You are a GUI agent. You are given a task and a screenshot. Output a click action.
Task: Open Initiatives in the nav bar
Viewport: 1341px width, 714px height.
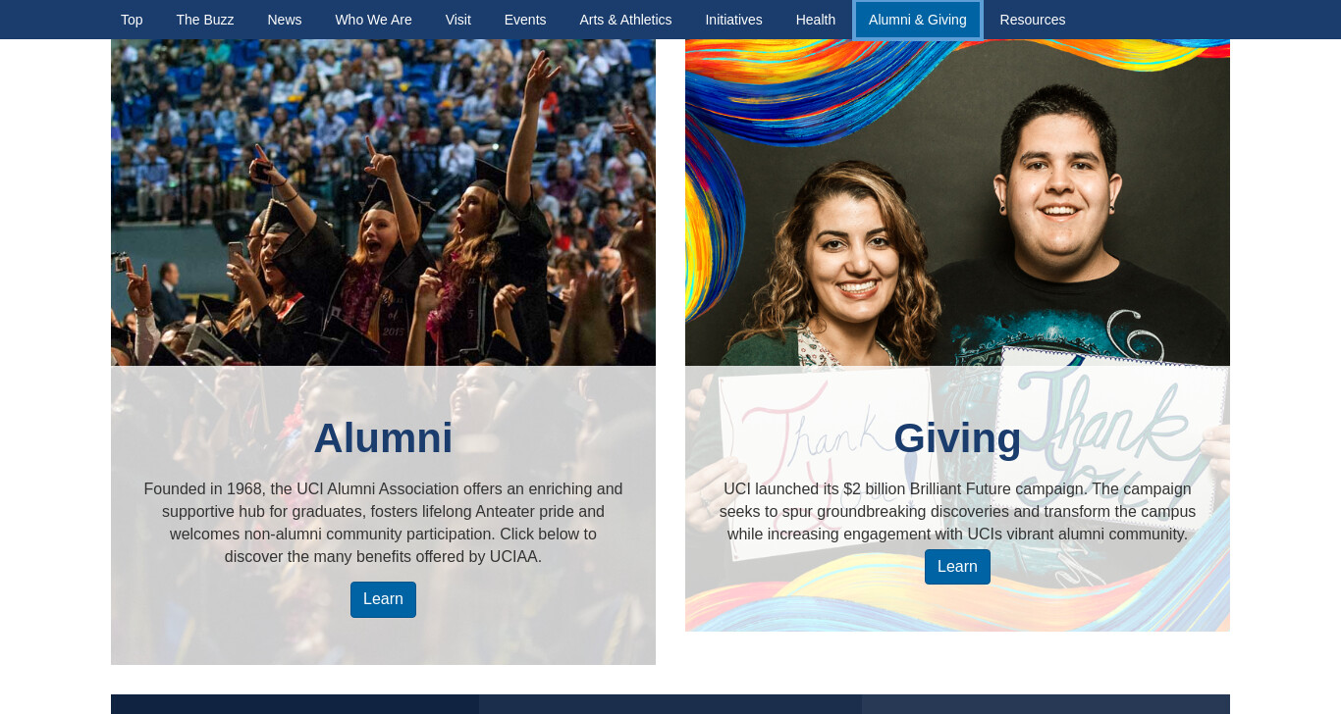pyautogui.click(x=733, y=20)
